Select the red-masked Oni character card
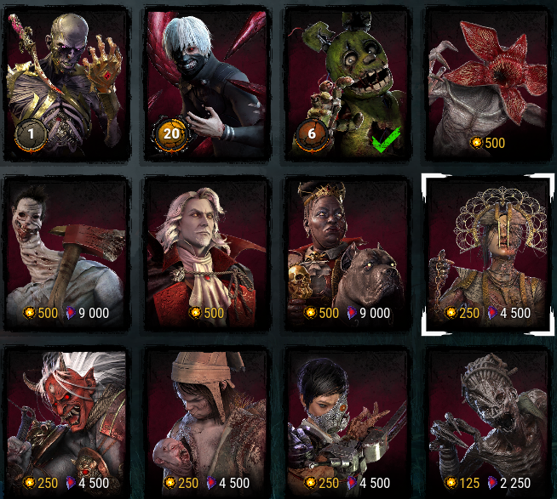The image size is (557, 499). coord(67,423)
